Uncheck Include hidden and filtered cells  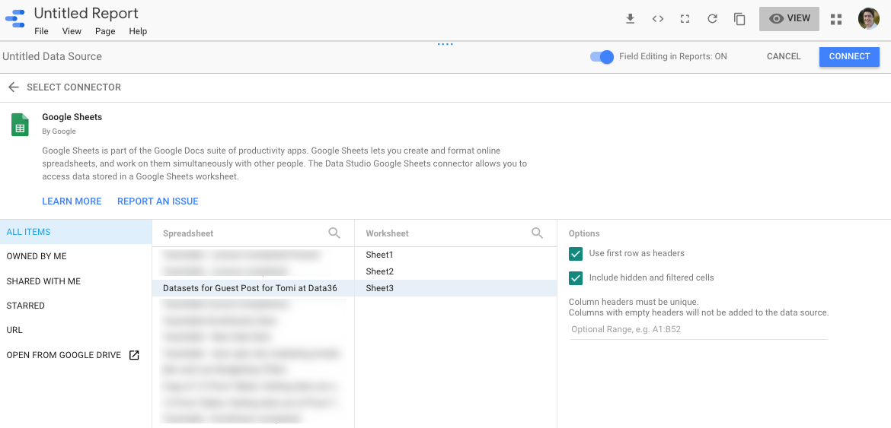pyautogui.click(x=576, y=277)
